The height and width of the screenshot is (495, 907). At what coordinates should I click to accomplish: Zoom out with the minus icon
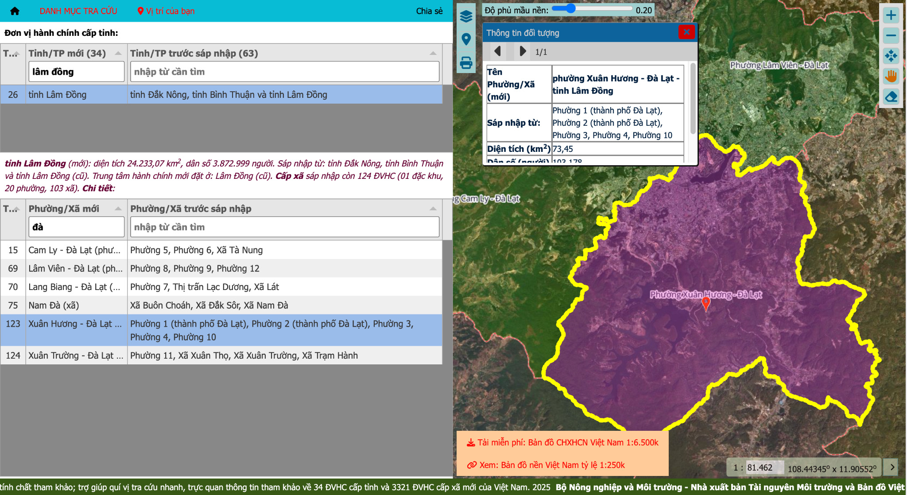(x=891, y=35)
